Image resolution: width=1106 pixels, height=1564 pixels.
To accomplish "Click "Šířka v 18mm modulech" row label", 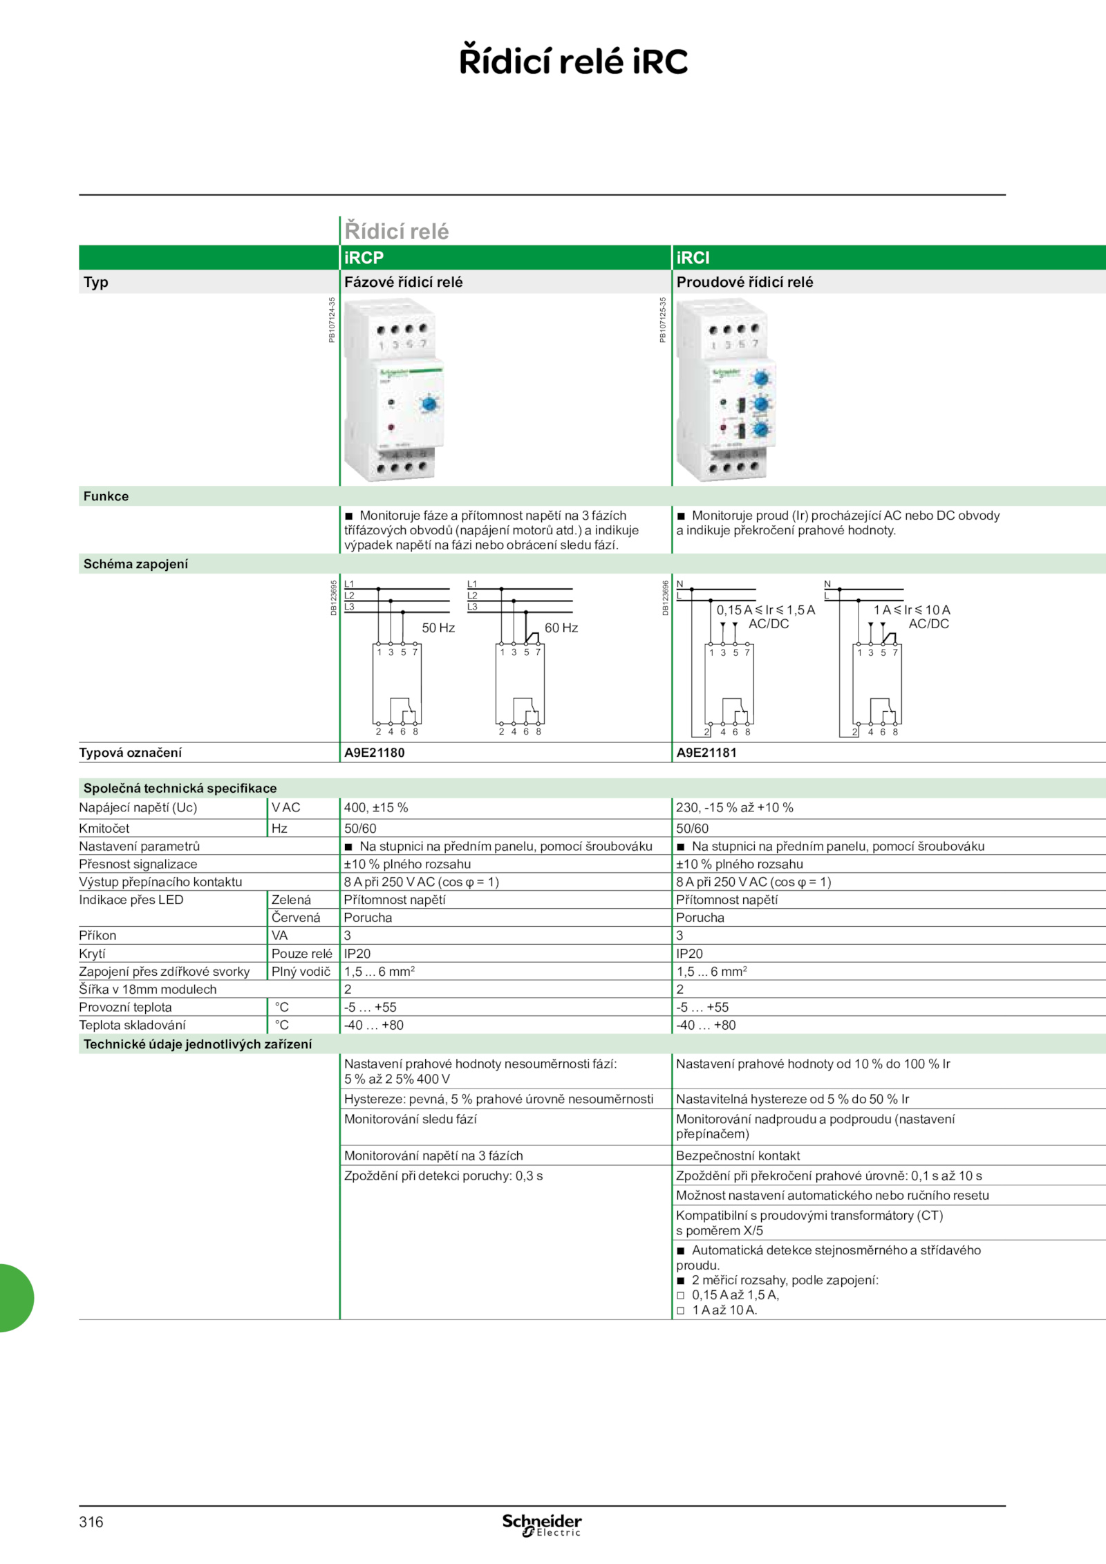I will [x=148, y=990].
